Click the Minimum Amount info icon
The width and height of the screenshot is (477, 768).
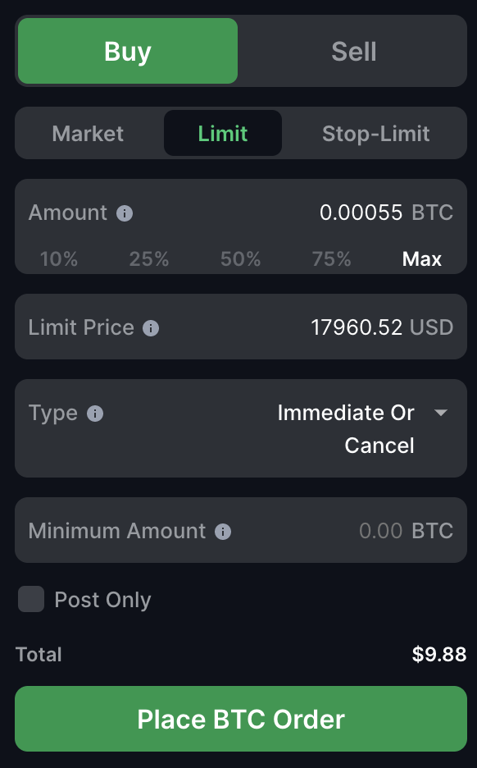[223, 532]
